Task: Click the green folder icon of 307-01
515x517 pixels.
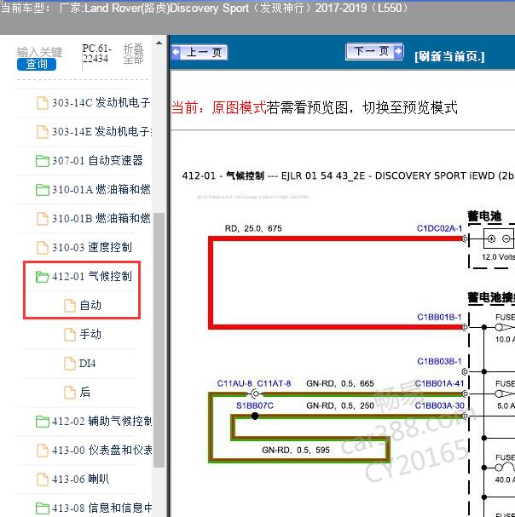Action: [x=43, y=161]
